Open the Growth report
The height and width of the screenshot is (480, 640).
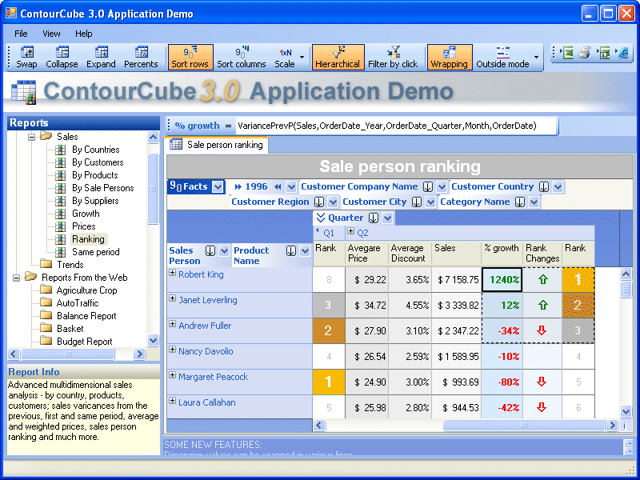point(86,214)
